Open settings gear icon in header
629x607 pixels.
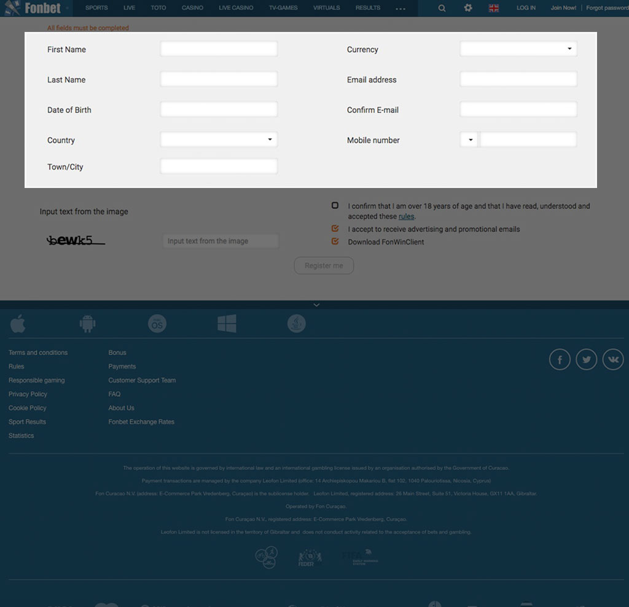467,7
